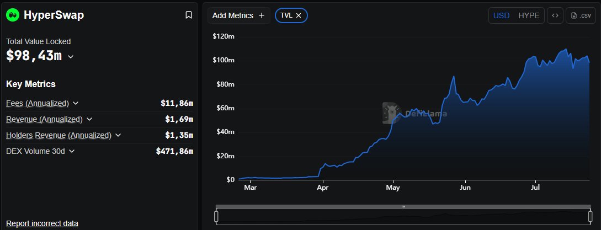Open the Add Metrics selector

(x=239, y=15)
